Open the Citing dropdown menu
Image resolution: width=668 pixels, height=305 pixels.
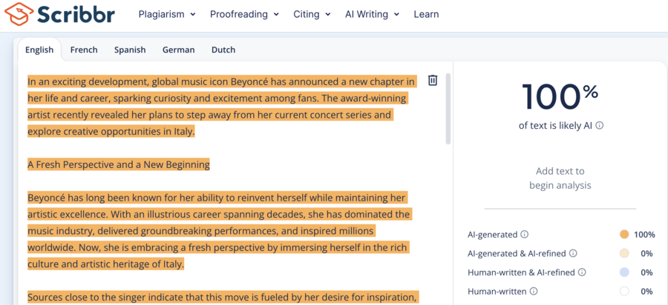(312, 15)
